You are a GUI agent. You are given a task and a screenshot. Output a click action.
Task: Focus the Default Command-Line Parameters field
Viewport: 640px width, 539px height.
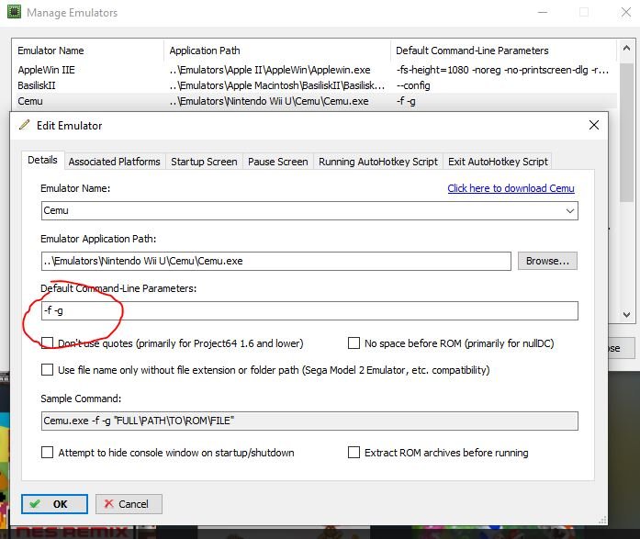point(309,311)
